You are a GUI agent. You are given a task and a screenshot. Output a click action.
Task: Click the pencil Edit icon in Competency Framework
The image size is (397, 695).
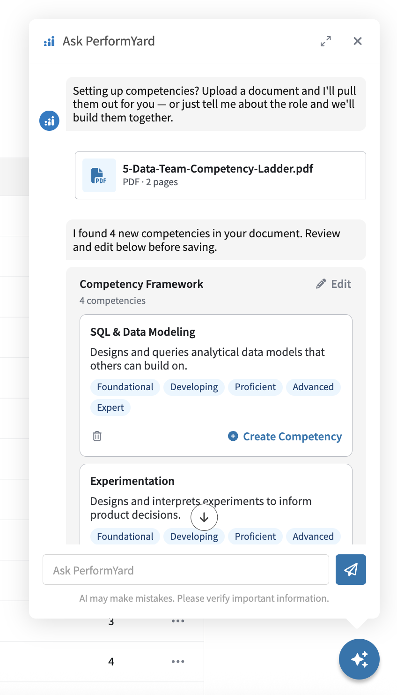point(321,284)
